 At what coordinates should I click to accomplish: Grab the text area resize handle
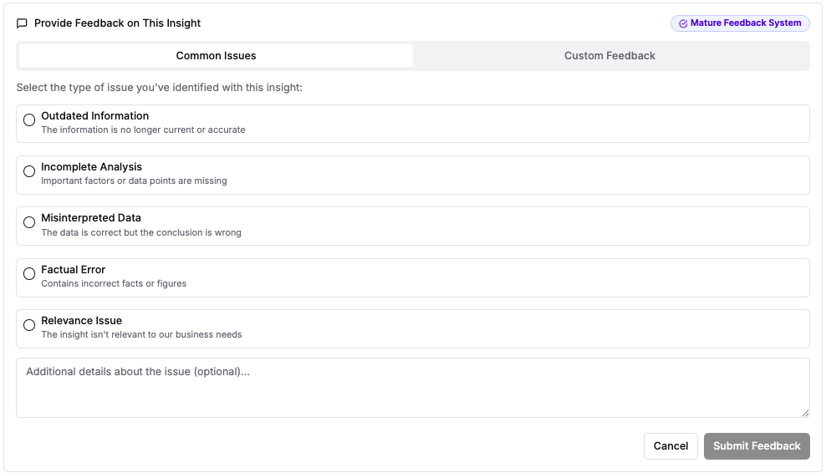(805, 413)
